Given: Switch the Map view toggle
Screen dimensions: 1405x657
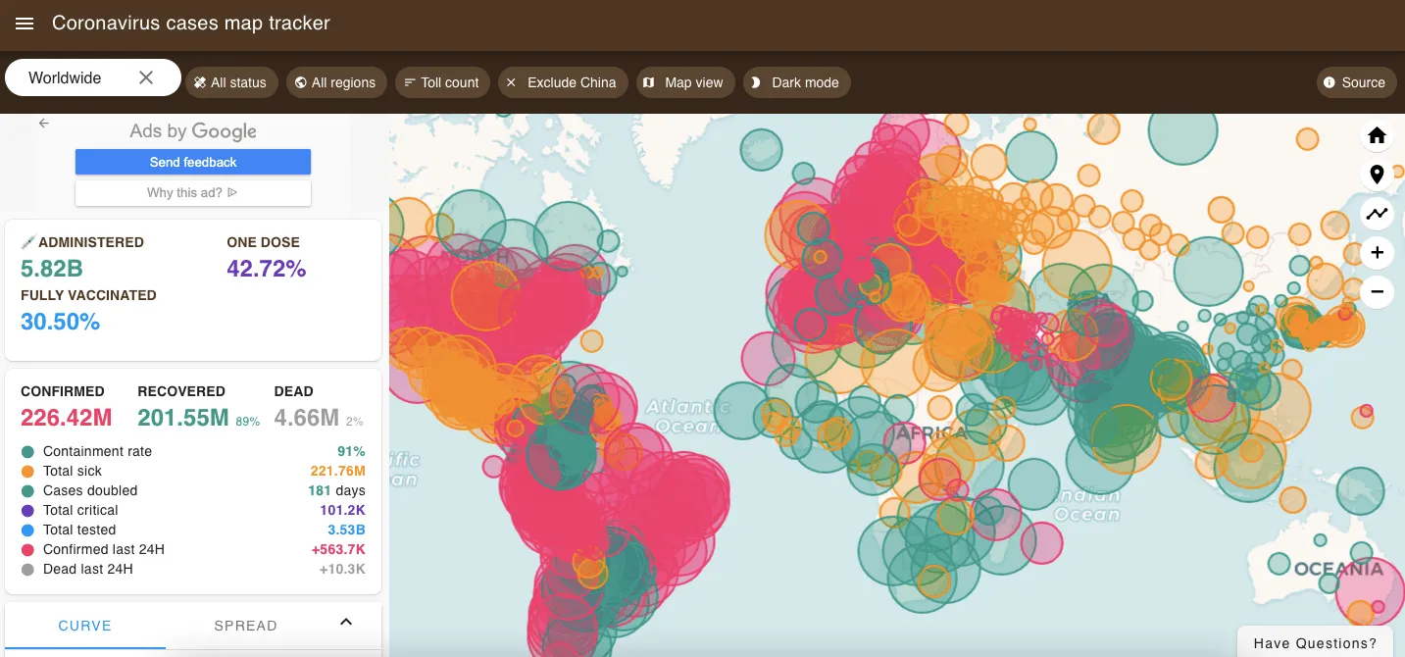Looking at the screenshot, I should point(685,82).
